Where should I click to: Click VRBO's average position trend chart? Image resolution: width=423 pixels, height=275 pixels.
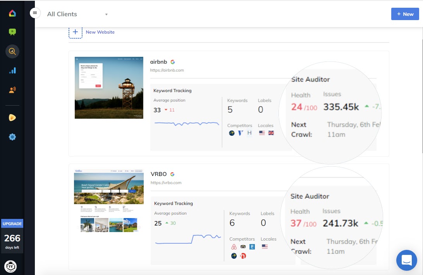188,239
